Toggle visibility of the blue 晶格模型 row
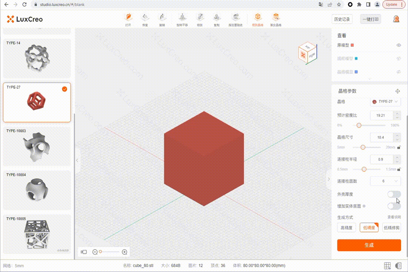The width and height of the screenshot is (408, 272). pyautogui.click(x=399, y=72)
